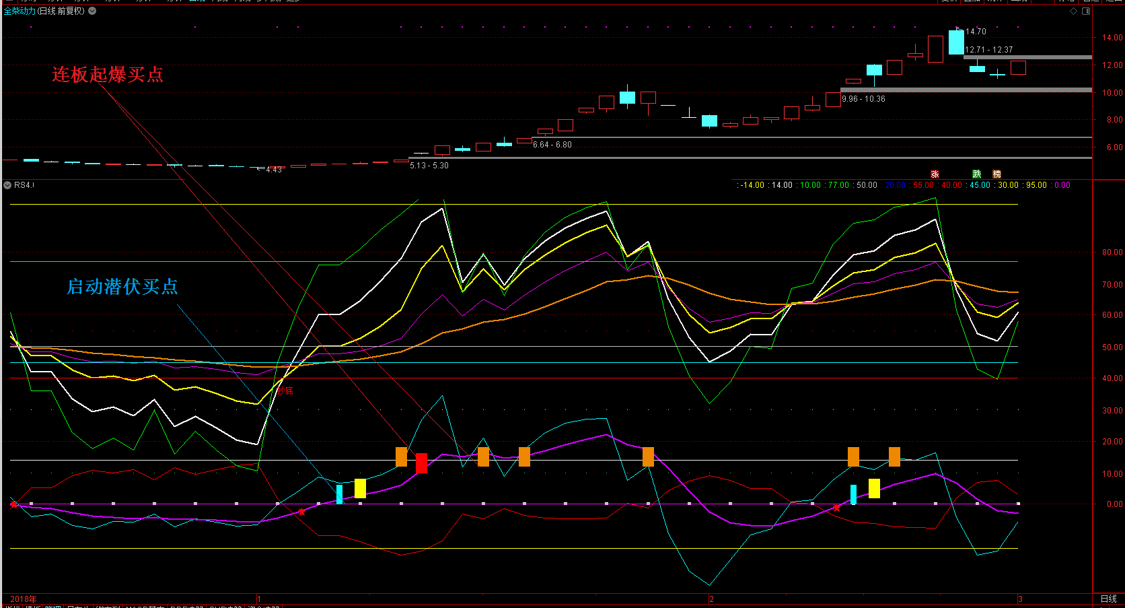The image size is (1125, 608).
Task: Click the :95.00 yellow indicator value
Action: (x=1036, y=185)
